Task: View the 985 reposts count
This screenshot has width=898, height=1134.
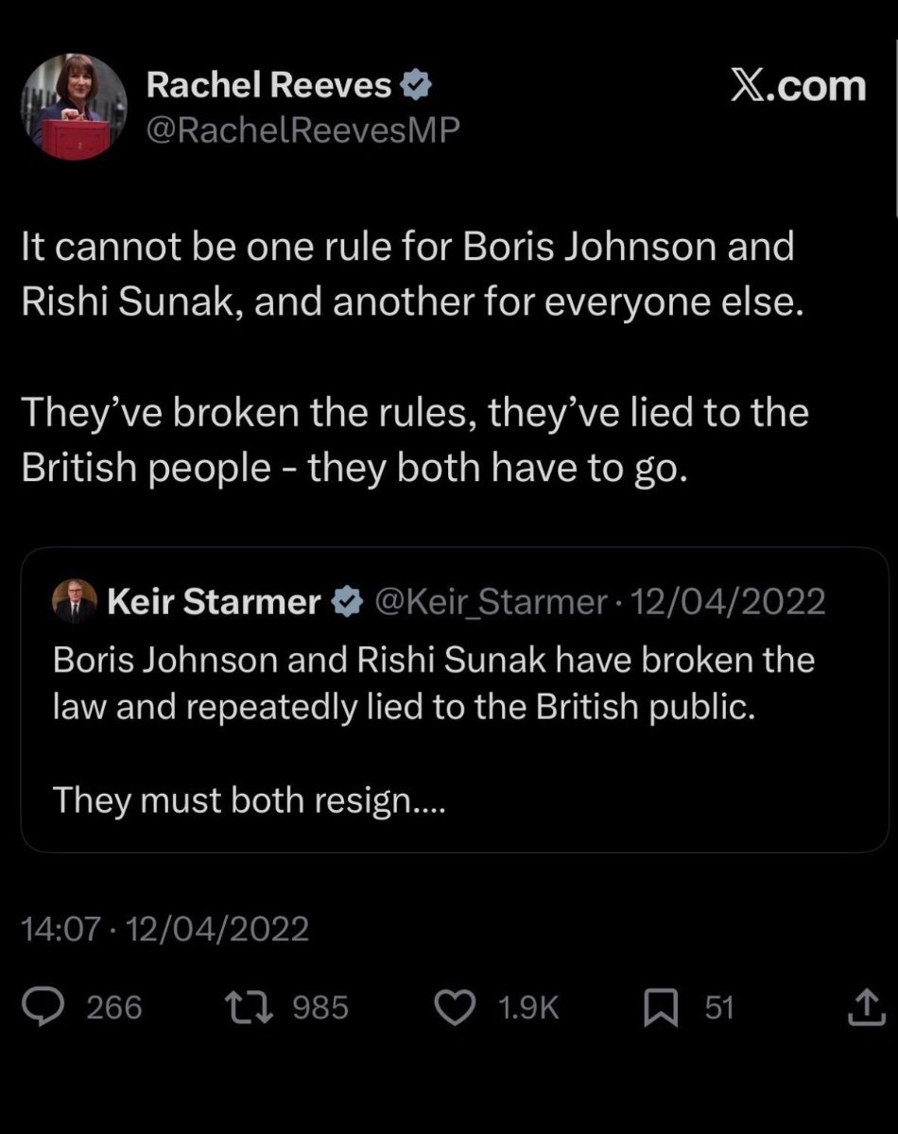Action: [320, 1007]
